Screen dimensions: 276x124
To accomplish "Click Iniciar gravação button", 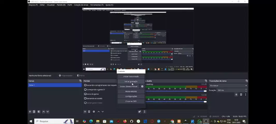I will tap(131, 81).
